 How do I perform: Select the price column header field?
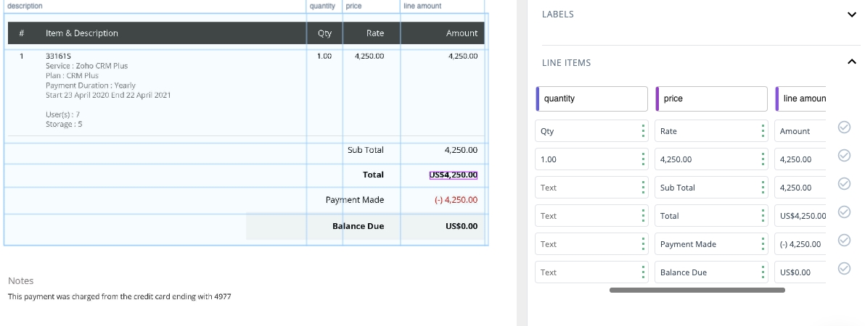pos(712,99)
